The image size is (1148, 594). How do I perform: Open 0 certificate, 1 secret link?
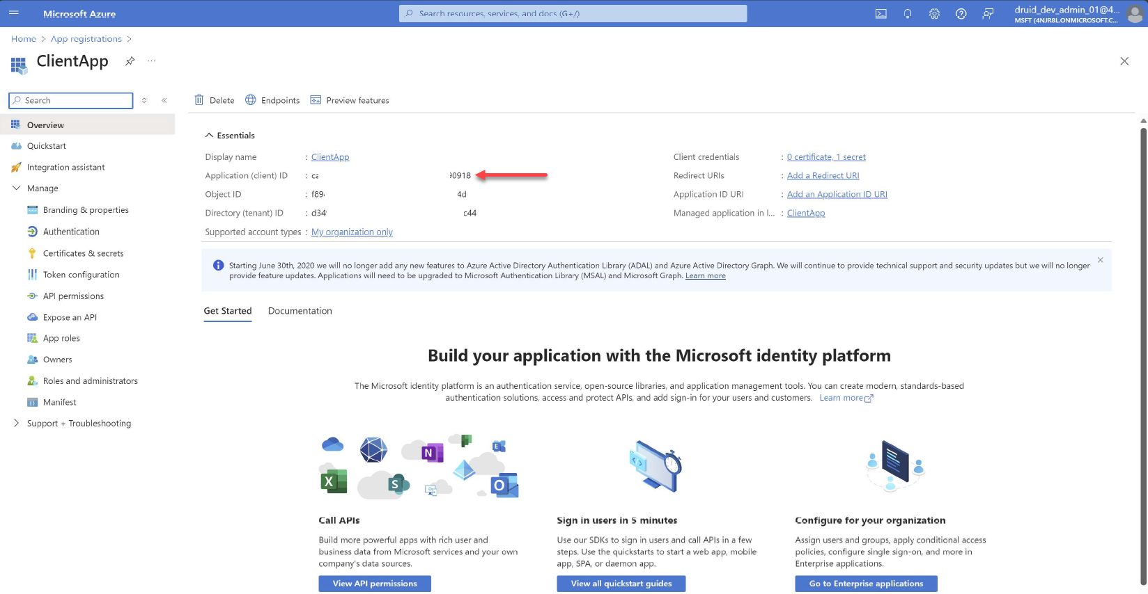tap(826, 157)
